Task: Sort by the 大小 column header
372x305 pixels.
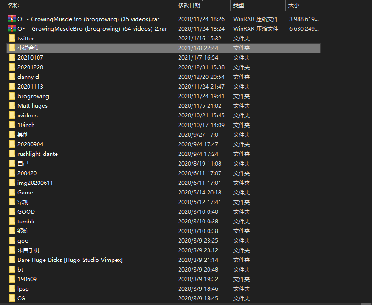Action: pos(294,5)
